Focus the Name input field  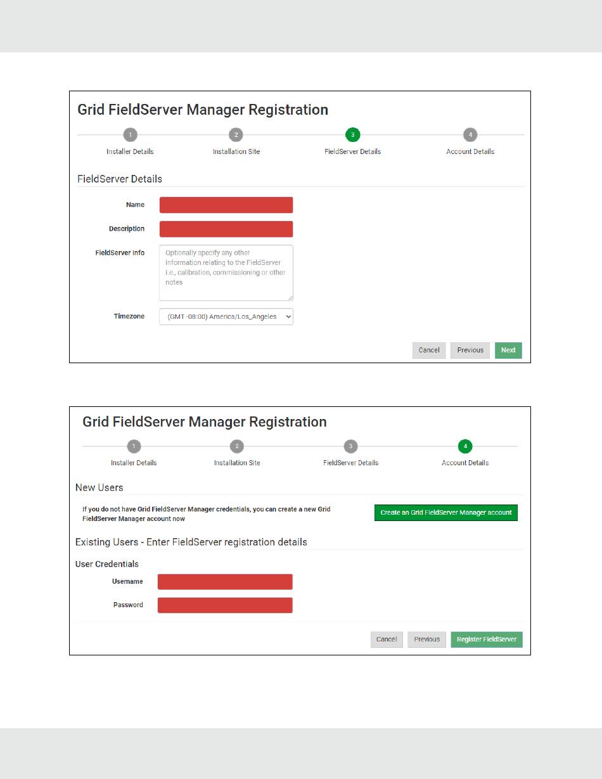tap(226, 205)
